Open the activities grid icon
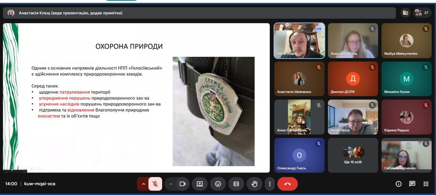Viewport: 436px width, 195px height. click(426, 184)
